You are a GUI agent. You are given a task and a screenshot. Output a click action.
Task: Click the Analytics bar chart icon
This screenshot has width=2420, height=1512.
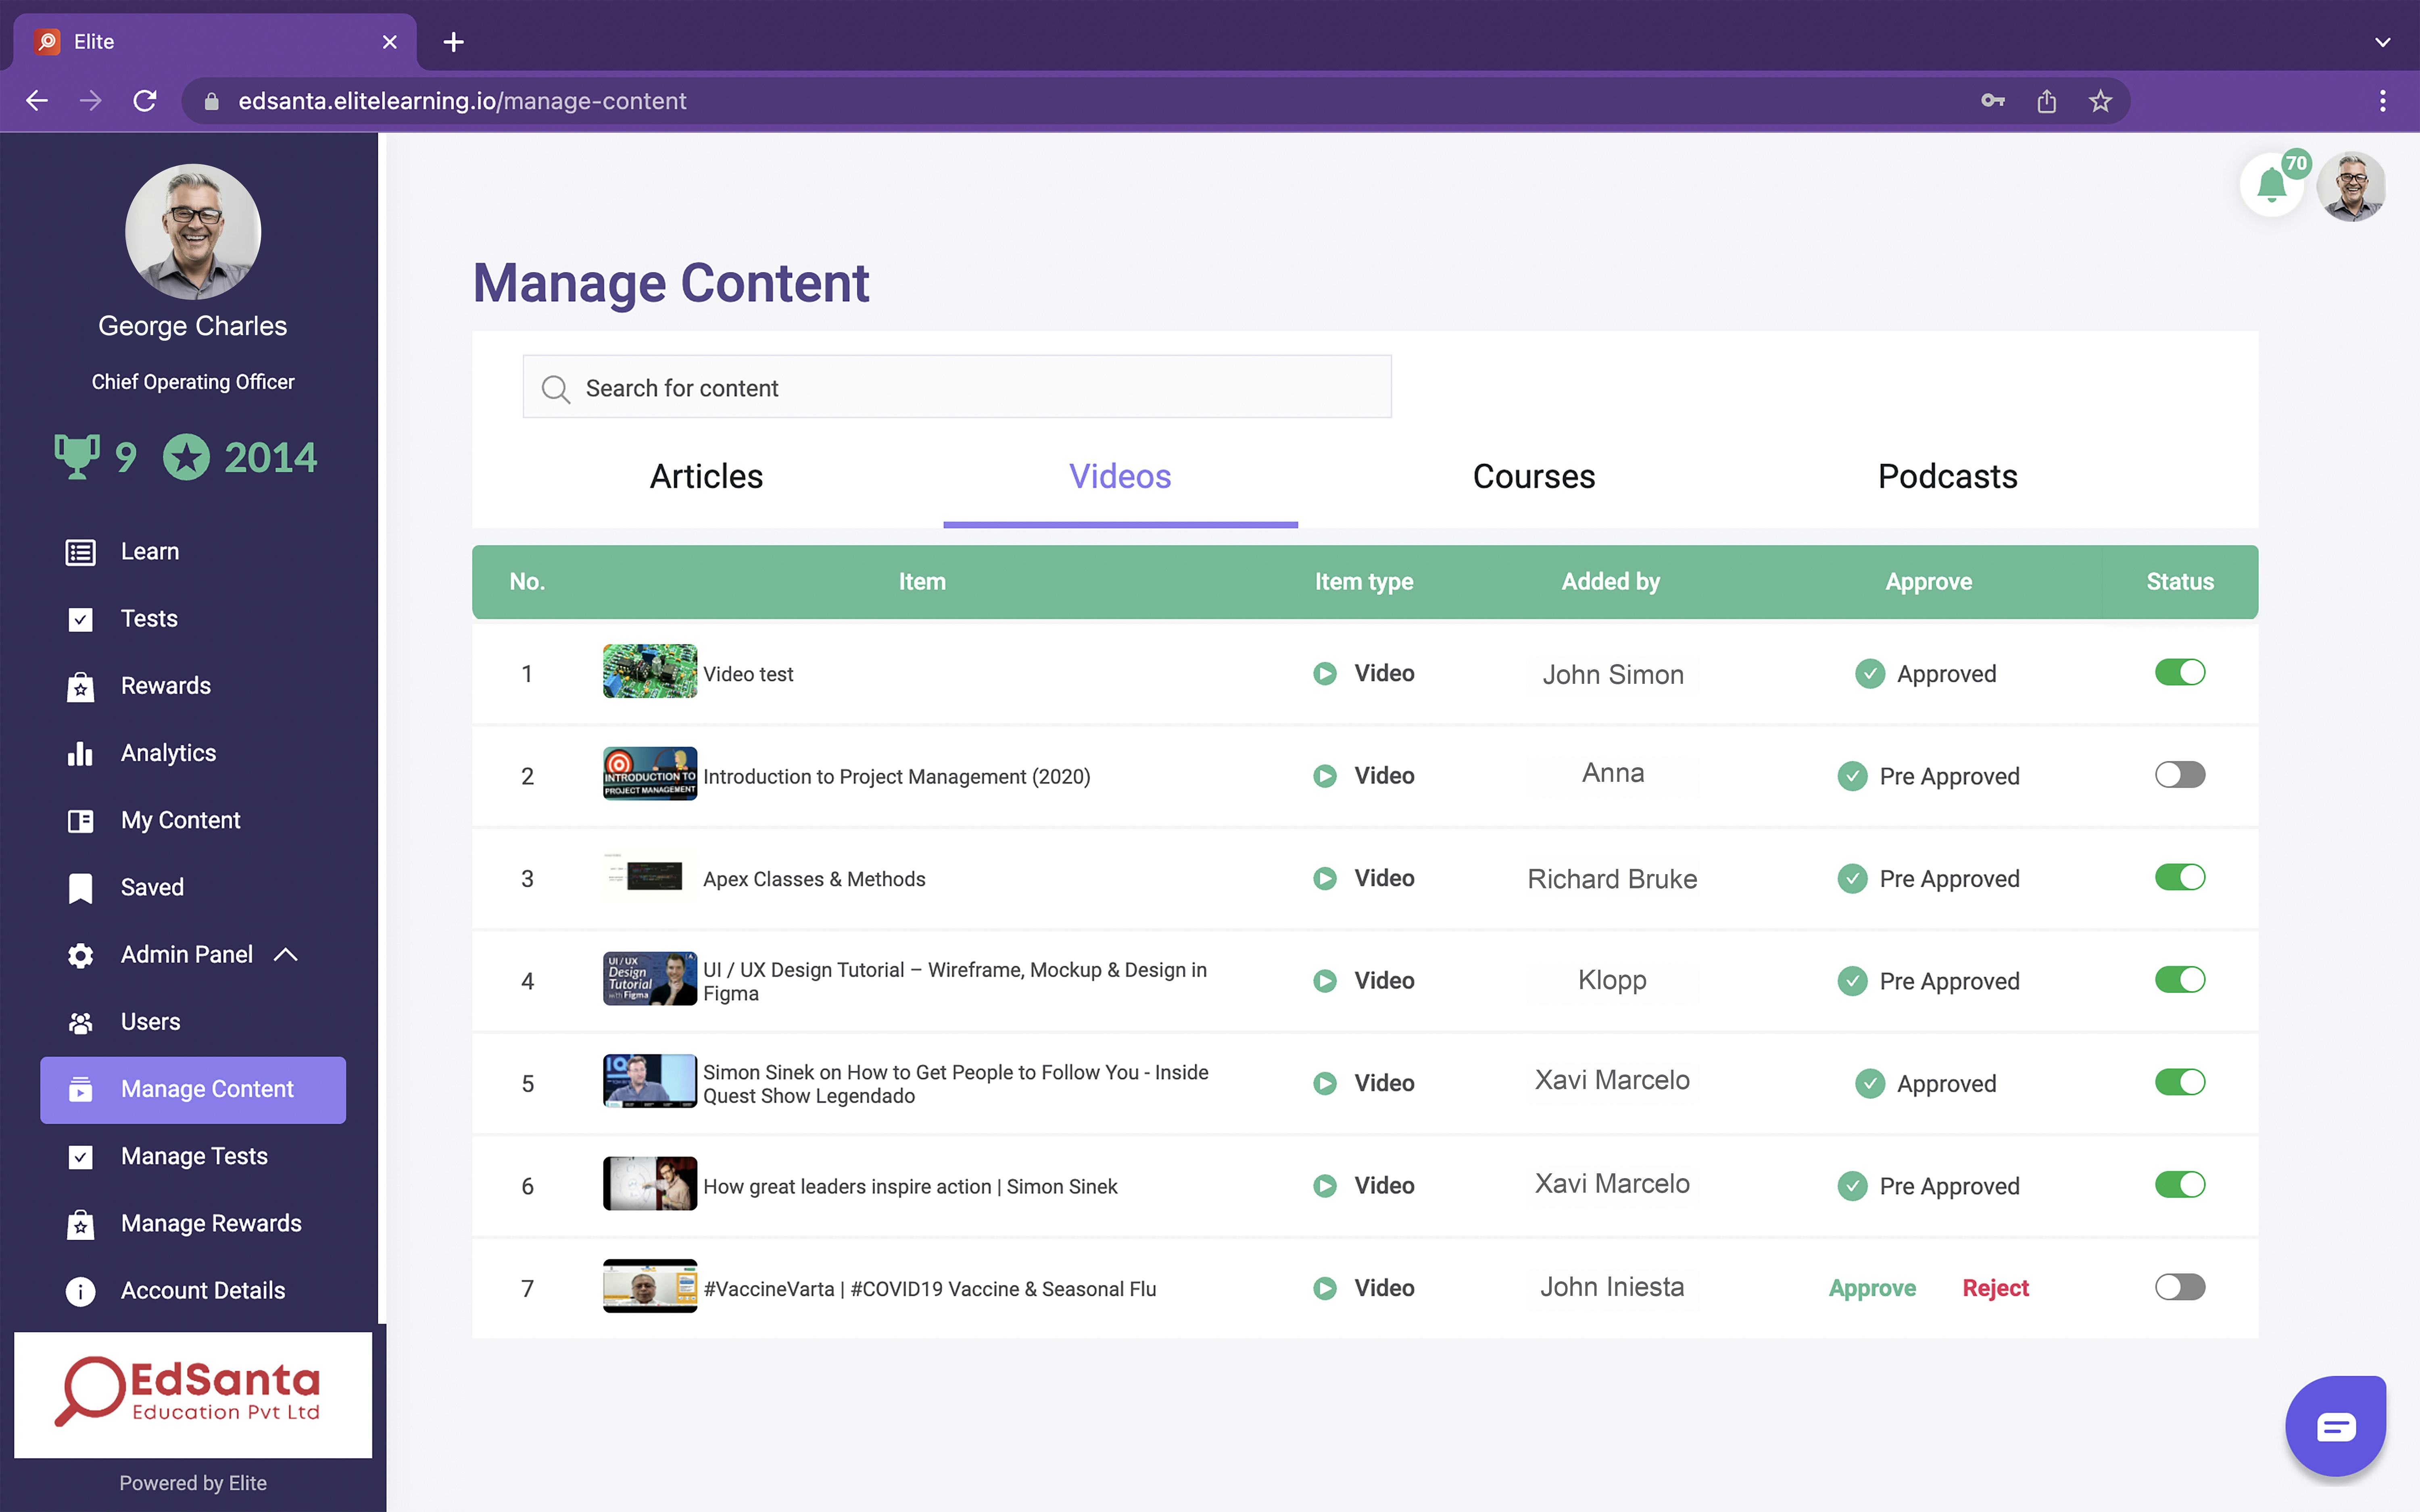tap(80, 753)
